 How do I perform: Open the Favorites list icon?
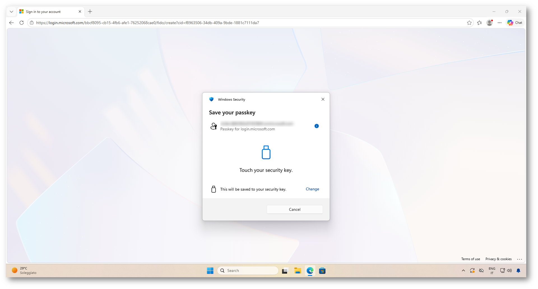pyautogui.click(x=479, y=23)
